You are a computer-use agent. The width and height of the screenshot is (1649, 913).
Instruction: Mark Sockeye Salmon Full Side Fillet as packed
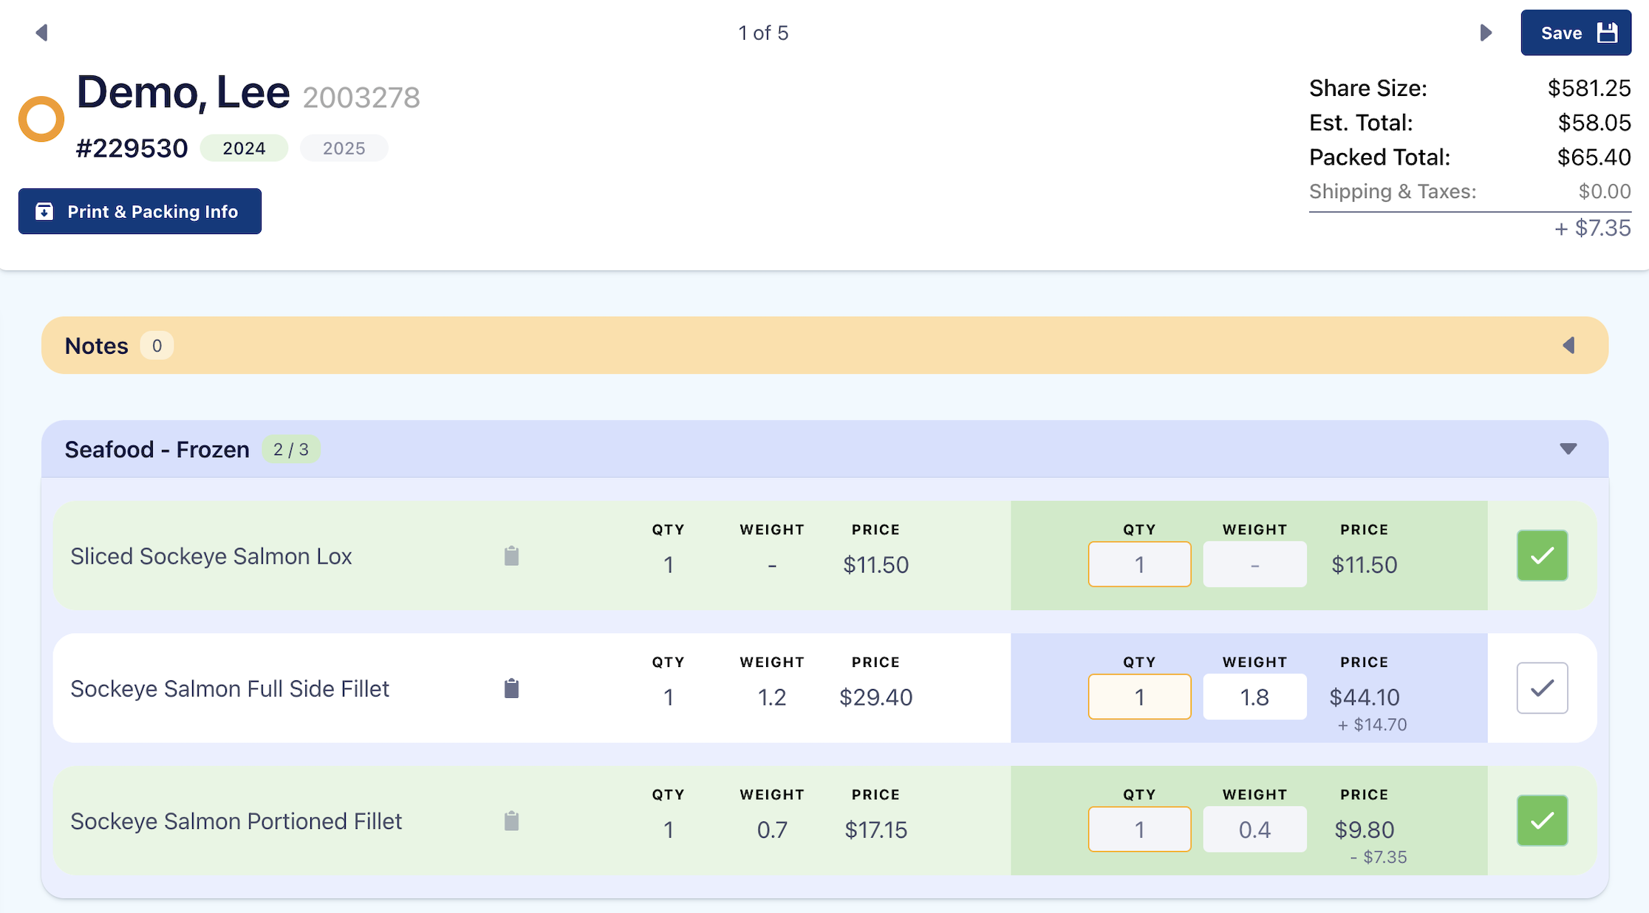click(x=1542, y=688)
